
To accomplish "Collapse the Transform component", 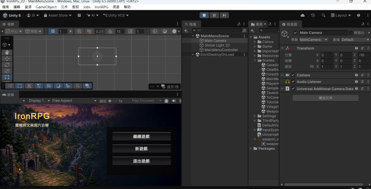I will [282, 48].
